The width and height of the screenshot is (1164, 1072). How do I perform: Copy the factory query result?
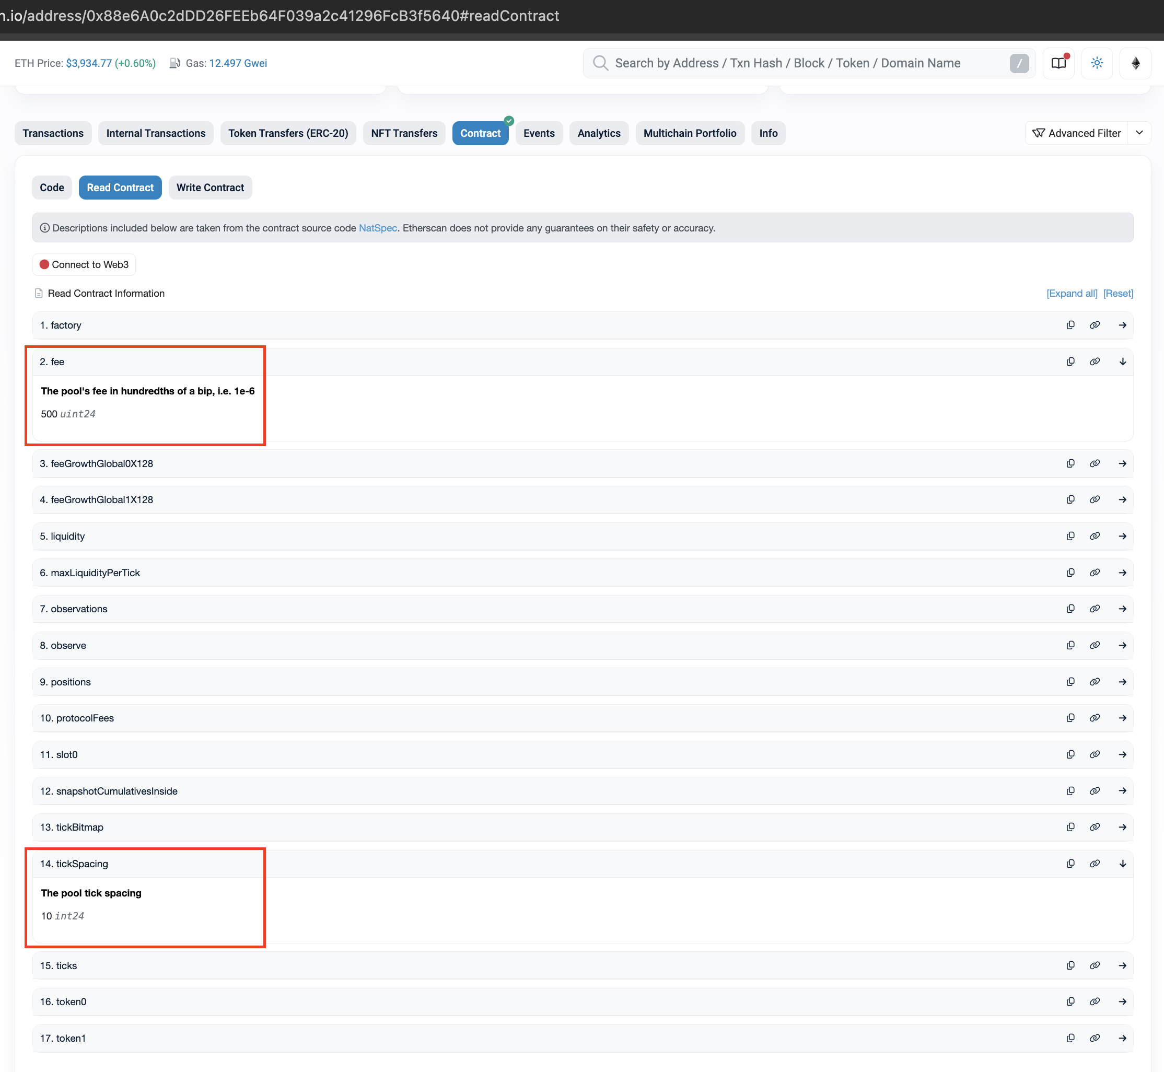point(1070,325)
